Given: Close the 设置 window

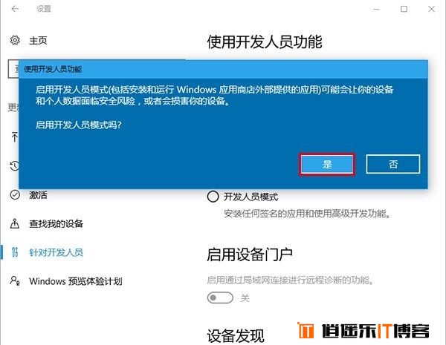Looking at the screenshot, I should pos(431,9).
